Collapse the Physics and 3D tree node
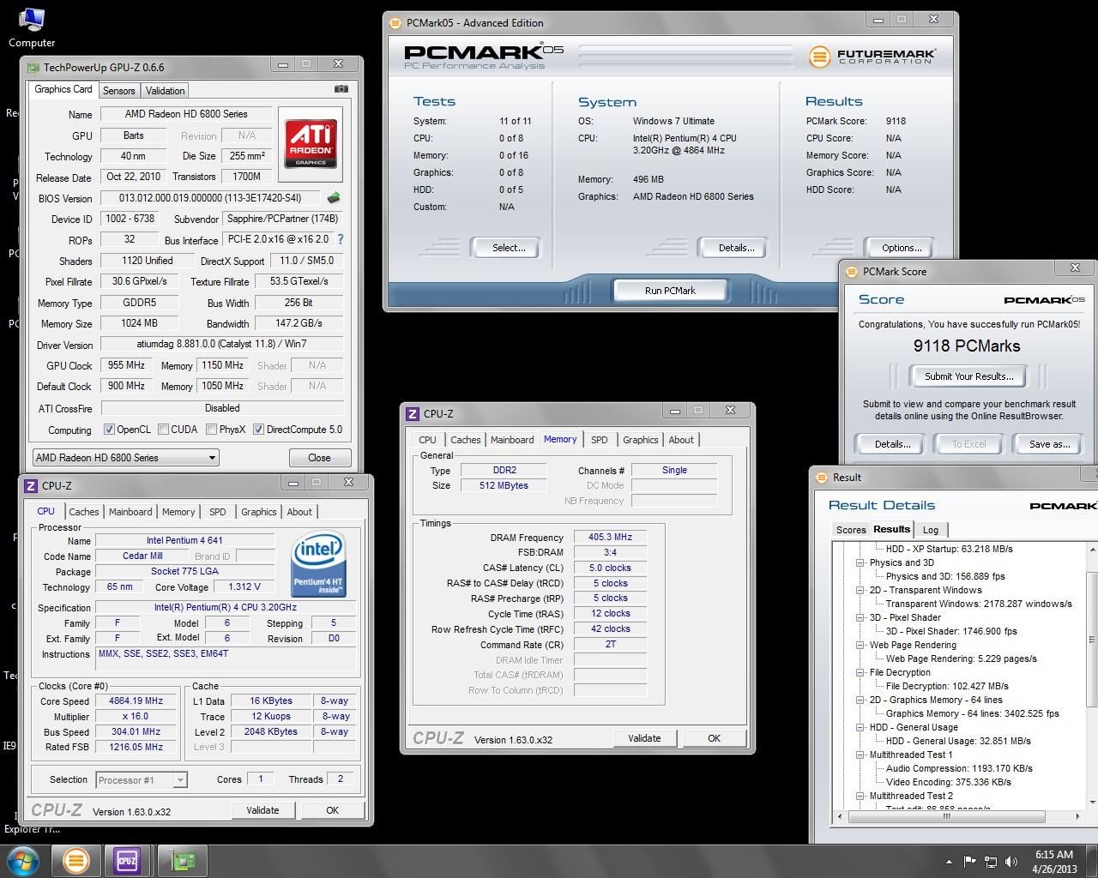1098x878 pixels. [x=860, y=563]
